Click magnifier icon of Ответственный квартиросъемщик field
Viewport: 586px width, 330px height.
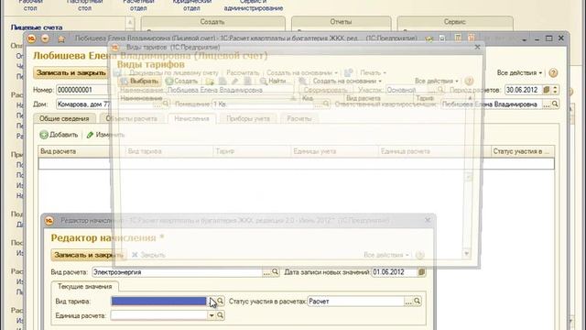[x=555, y=104]
